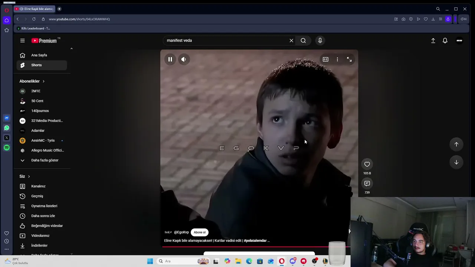Open Opera sidebar Home button
This screenshot has height=267, width=475.
click(x=7, y=20)
